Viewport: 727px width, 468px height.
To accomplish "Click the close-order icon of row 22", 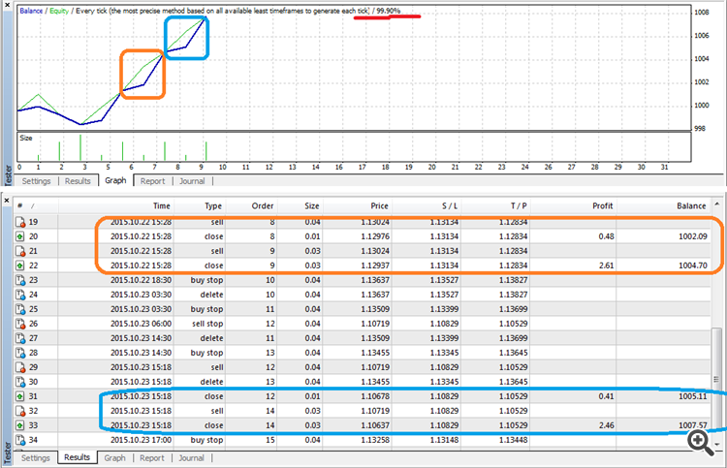I will [x=20, y=265].
